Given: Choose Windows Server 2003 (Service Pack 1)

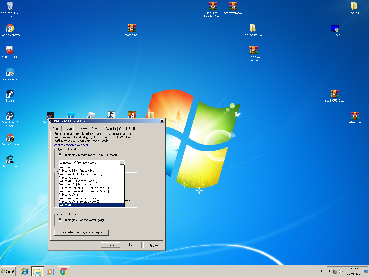Looking at the screenshot, I should pos(91,188).
